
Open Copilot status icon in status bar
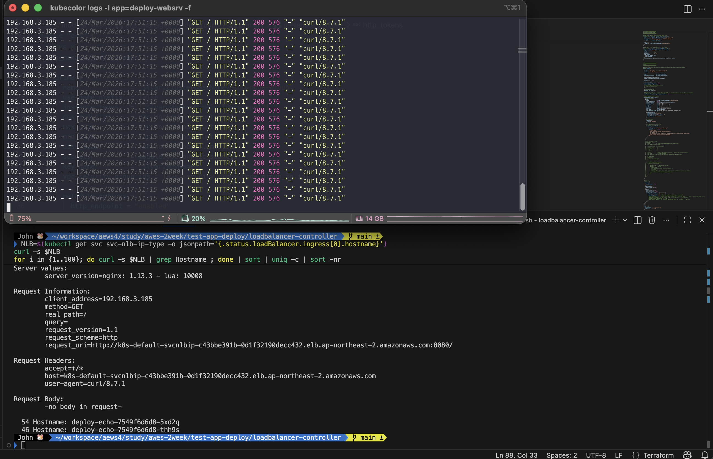pos(687,455)
